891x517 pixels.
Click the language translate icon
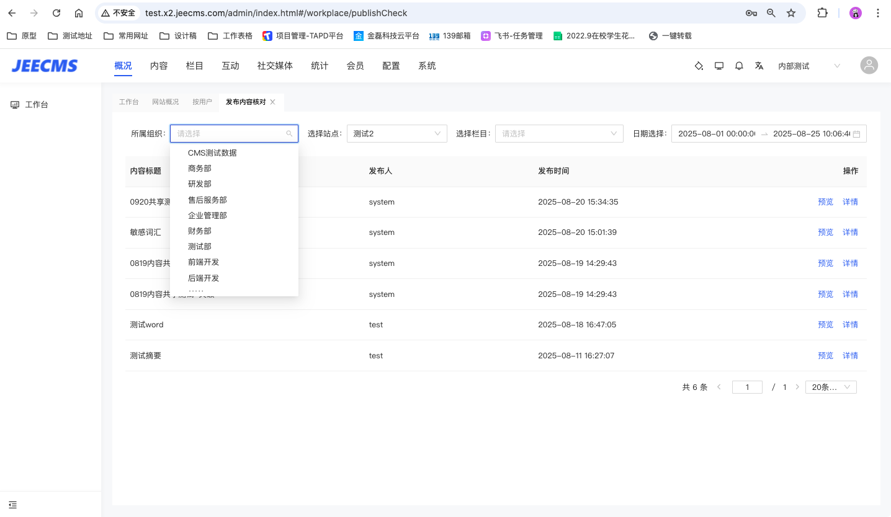(x=759, y=66)
